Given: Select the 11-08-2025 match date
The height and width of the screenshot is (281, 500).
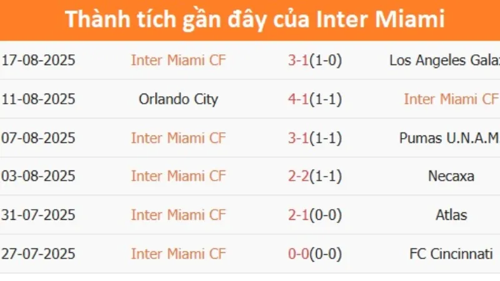Looking at the screenshot, I should (38, 99).
